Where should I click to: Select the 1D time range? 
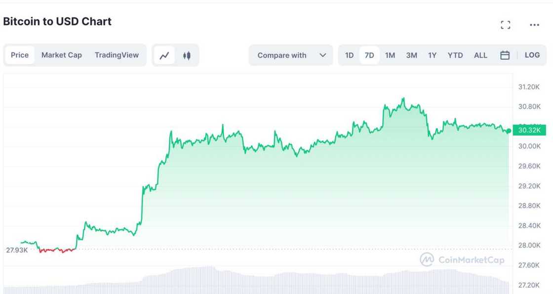point(349,55)
